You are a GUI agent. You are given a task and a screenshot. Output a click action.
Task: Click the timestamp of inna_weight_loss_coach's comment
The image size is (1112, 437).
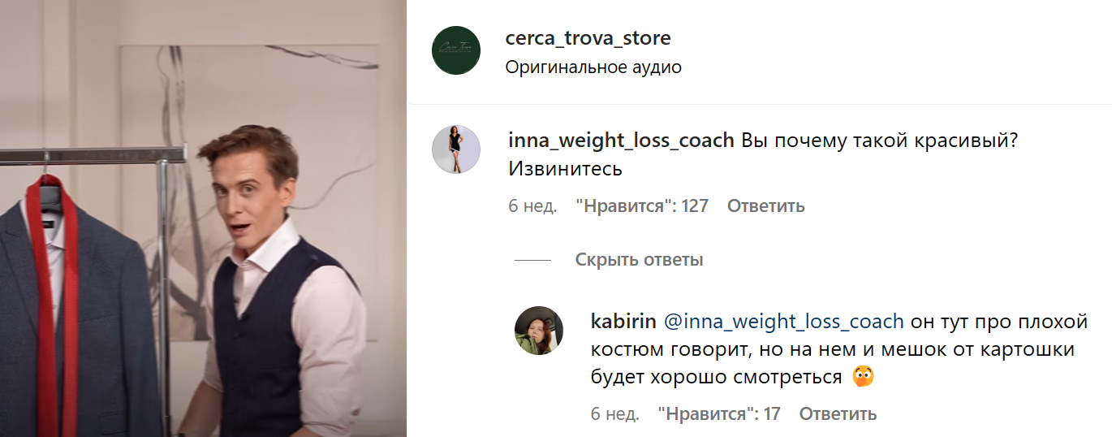(x=532, y=206)
